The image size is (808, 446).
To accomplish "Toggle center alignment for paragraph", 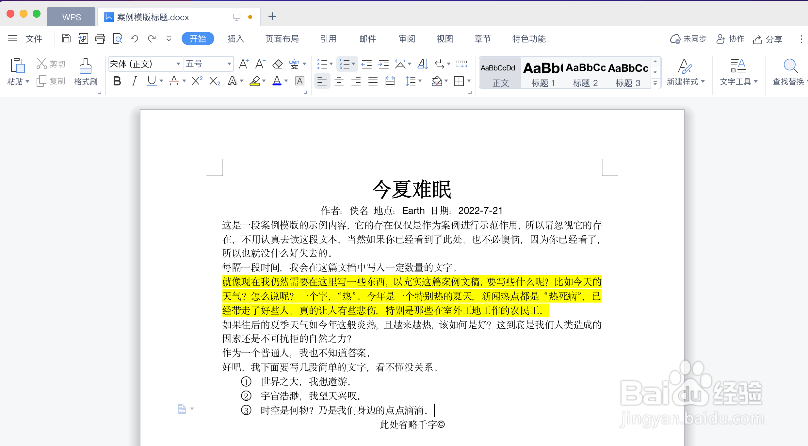I will click(339, 81).
